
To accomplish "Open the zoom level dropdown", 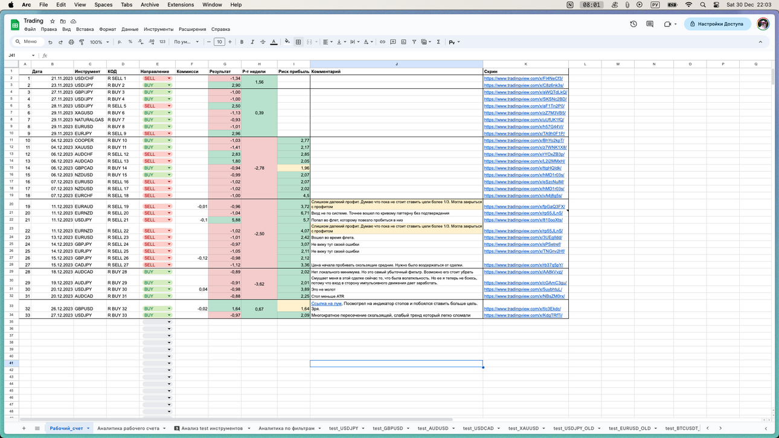I will point(99,42).
